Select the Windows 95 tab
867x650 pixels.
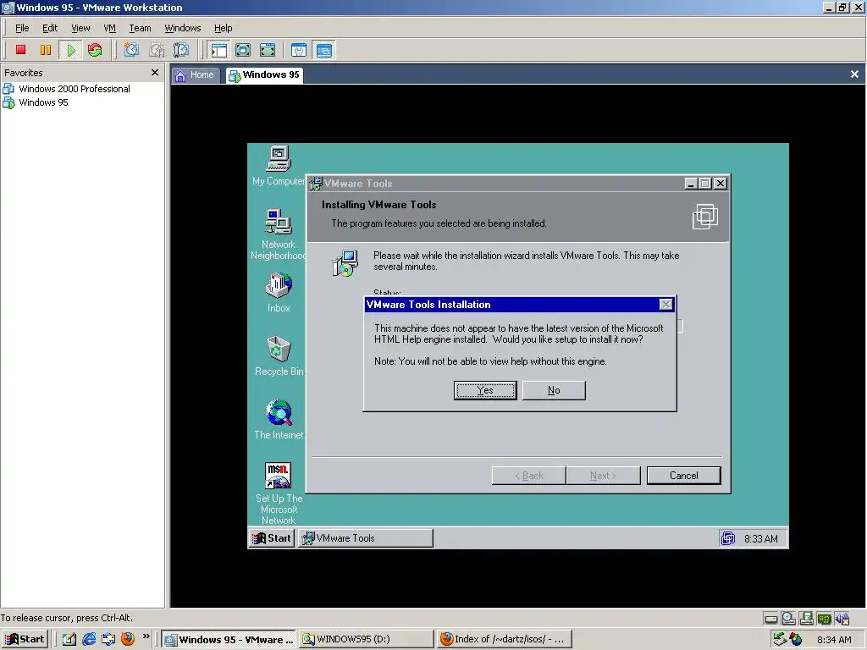pyautogui.click(x=264, y=75)
